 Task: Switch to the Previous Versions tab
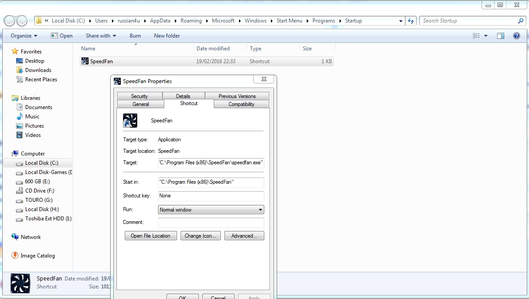[237, 96]
